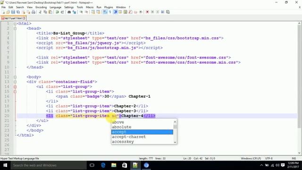Viewport: 302px width, 170px height.
Task: Open User Defined Language dialog icon
Action: tap(120, 12)
